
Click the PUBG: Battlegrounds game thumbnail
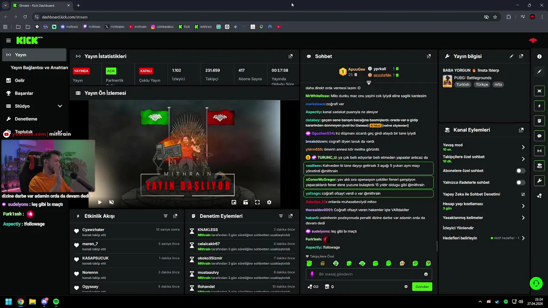point(447,81)
